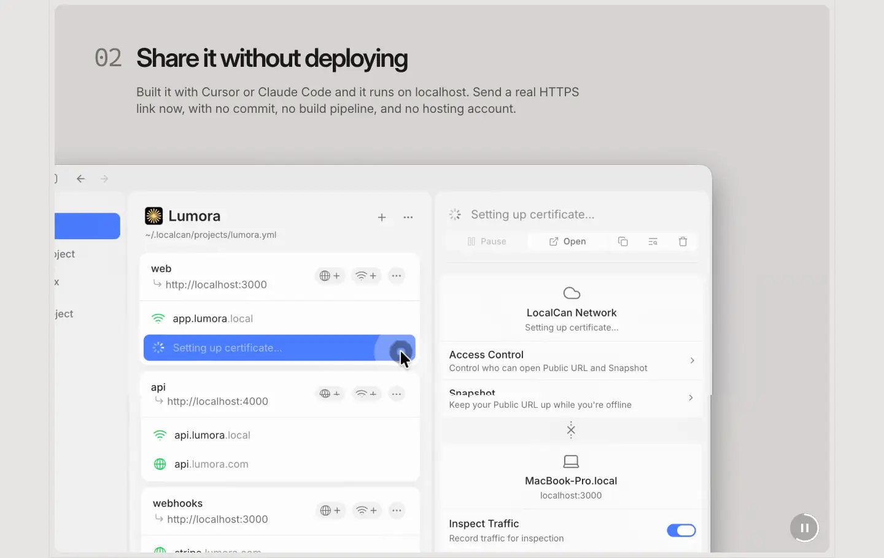Click the 'localhost:3000' text under MacBook-Pro.local
Viewport: 884px width, 558px height.
[x=571, y=495]
